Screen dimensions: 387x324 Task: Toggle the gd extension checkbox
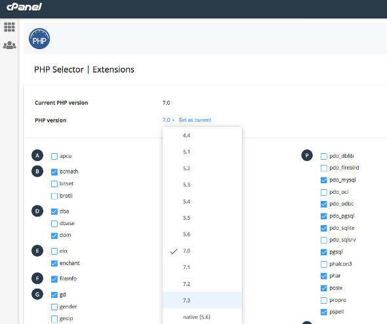(54, 295)
